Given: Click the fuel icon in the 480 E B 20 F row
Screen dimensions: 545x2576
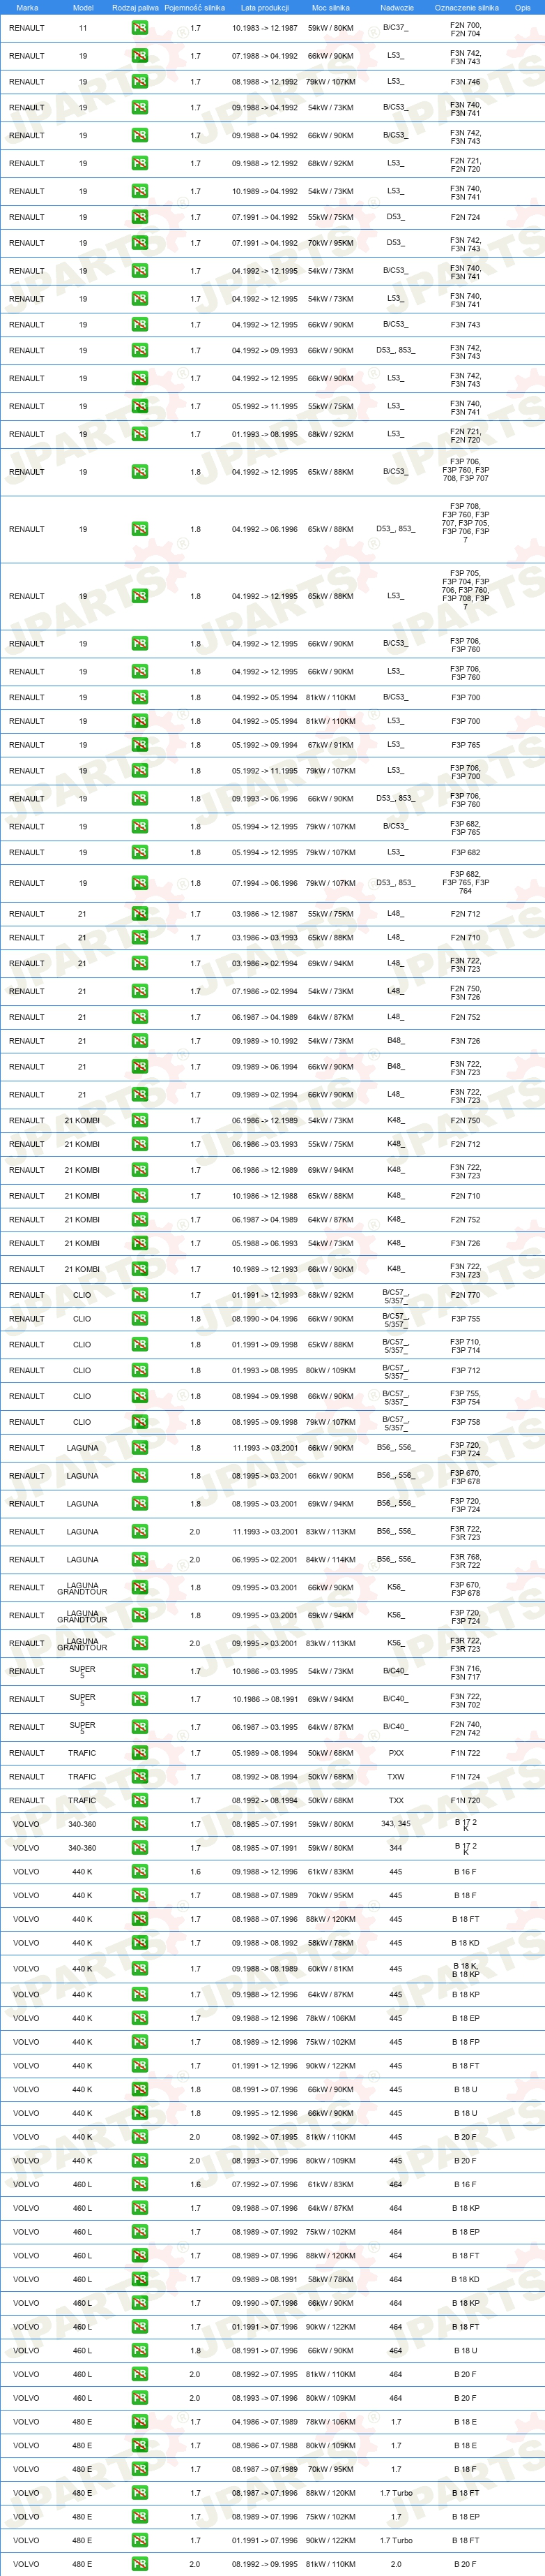Looking at the screenshot, I should (140, 2564).
